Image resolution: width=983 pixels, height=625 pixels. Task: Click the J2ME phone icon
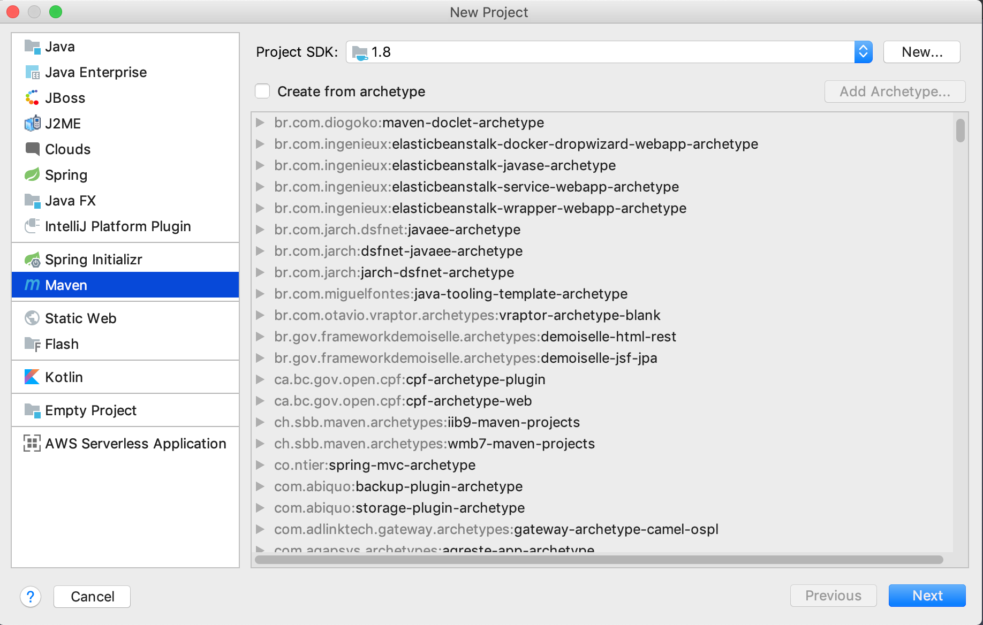click(x=32, y=124)
